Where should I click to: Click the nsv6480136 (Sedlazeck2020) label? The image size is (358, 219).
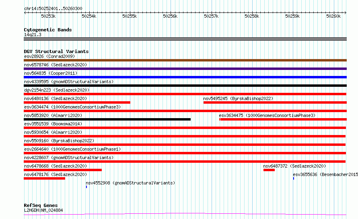click(x=56, y=98)
